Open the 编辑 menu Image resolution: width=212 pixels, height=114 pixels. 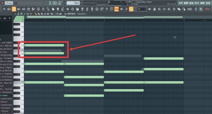186,3
